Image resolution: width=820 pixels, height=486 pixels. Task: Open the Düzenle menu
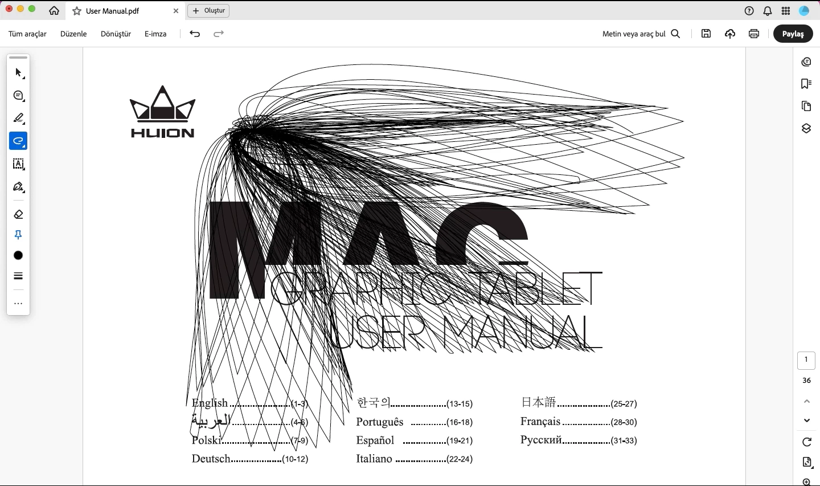(x=73, y=34)
